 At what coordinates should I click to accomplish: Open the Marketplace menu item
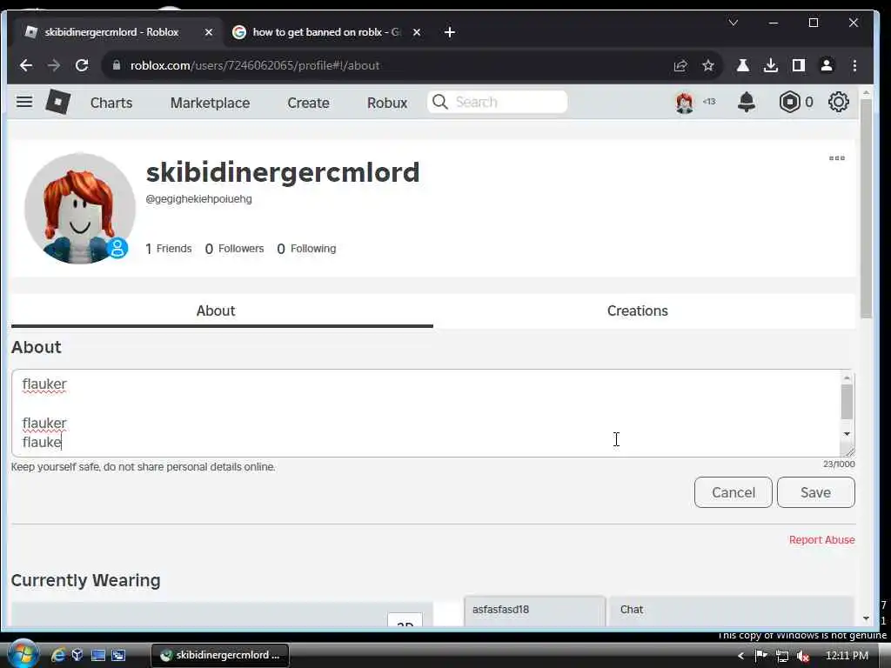coord(211,103)
